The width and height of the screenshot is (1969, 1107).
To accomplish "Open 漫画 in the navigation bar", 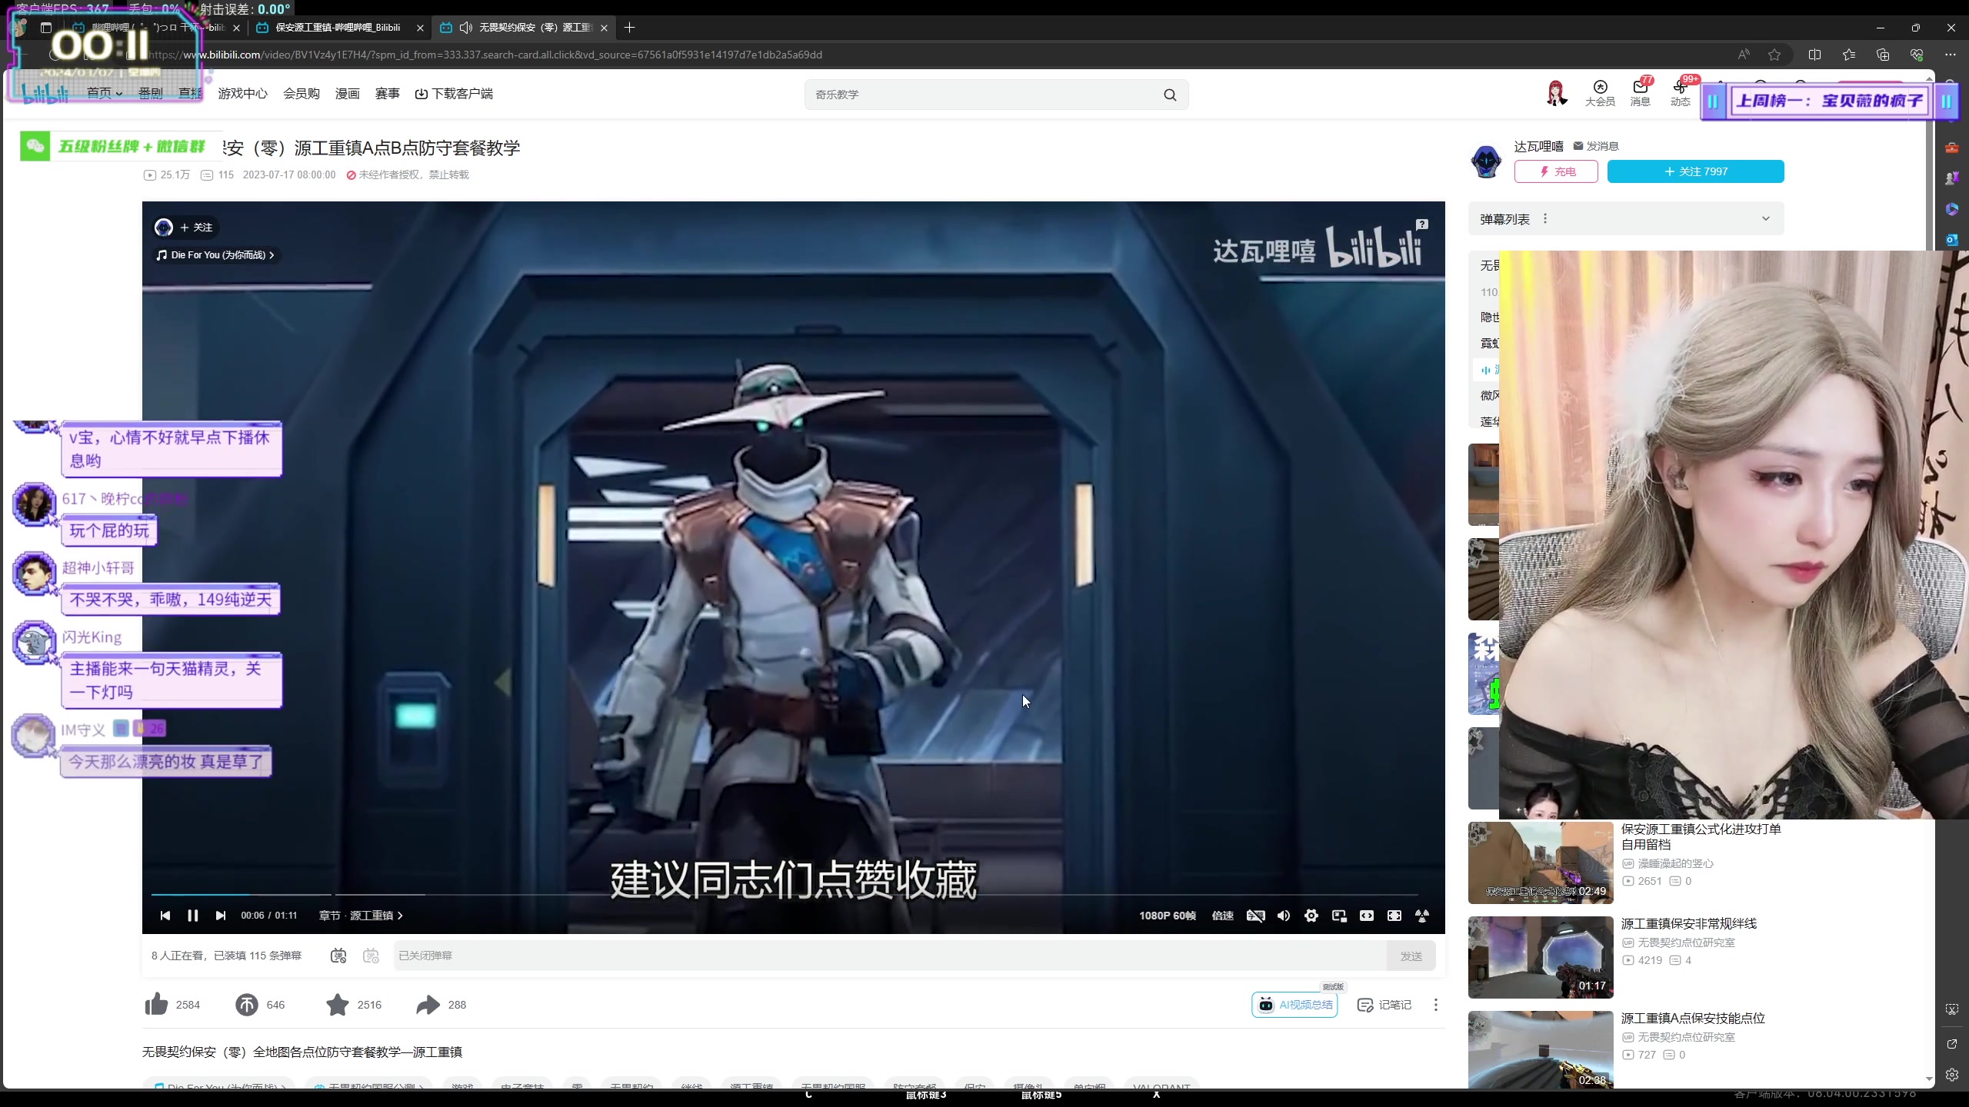I will [348, 94].
